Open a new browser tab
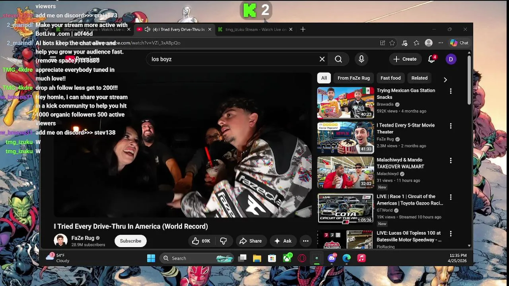 click(303, 29)
